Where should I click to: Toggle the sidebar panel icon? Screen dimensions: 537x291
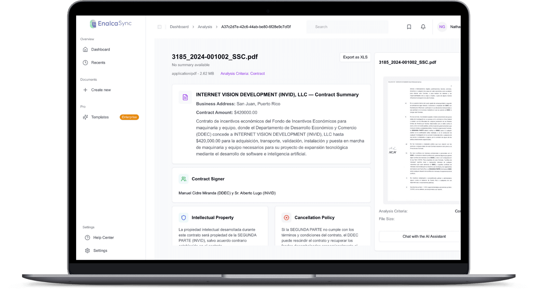point(159,27)
